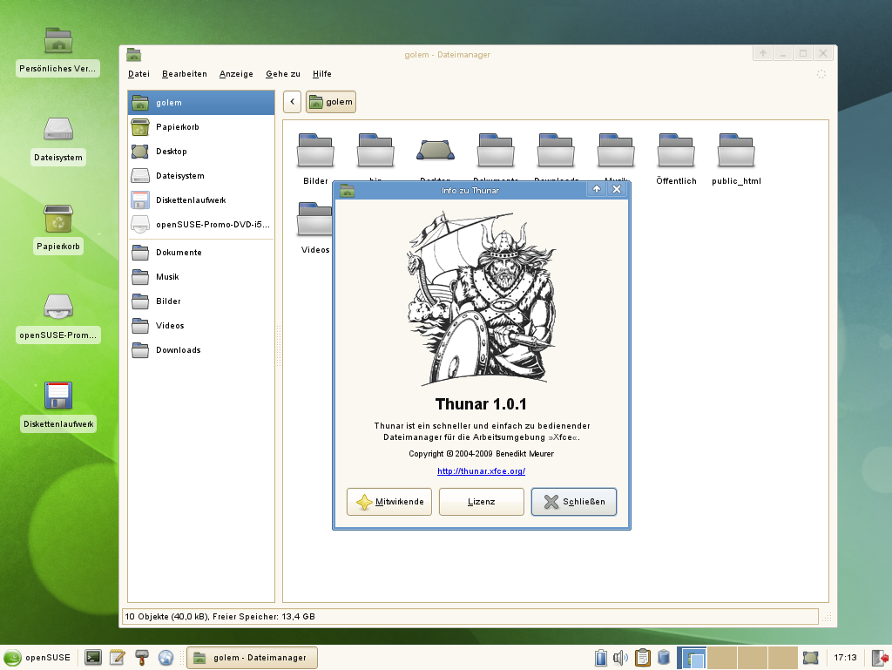Open the Diskettenlaufwerk desktop icon
The width and height of the screenshot is (892, 670).
(57, 396)
